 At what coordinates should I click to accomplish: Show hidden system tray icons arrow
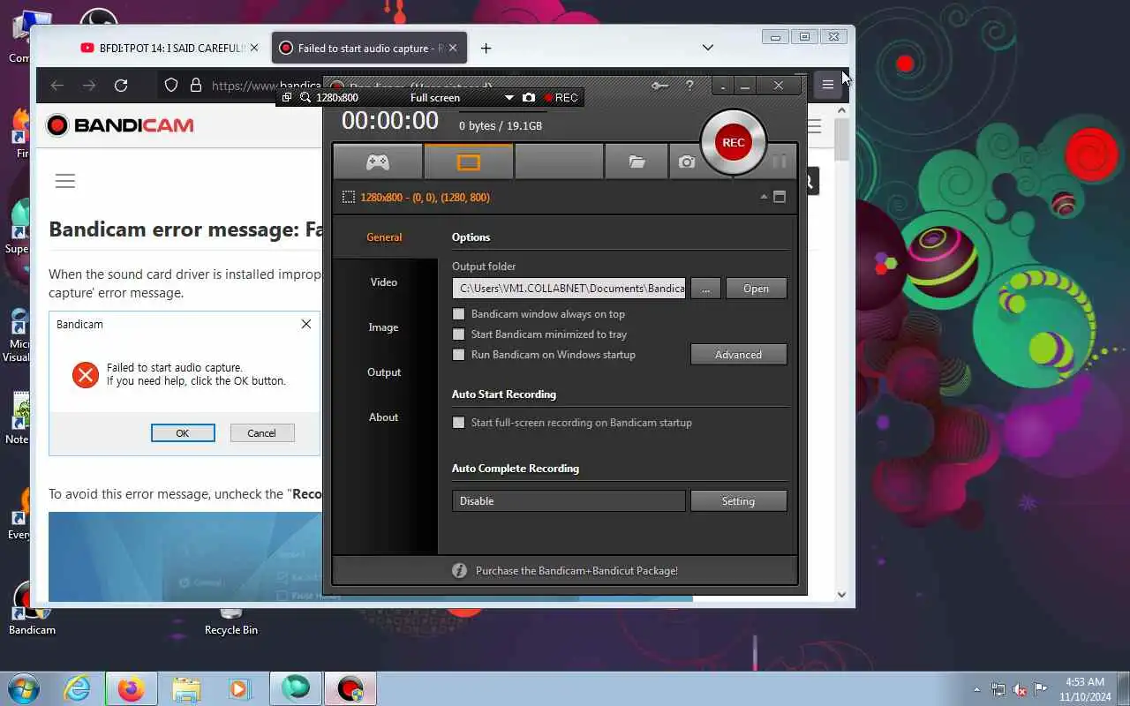point(976,689)
